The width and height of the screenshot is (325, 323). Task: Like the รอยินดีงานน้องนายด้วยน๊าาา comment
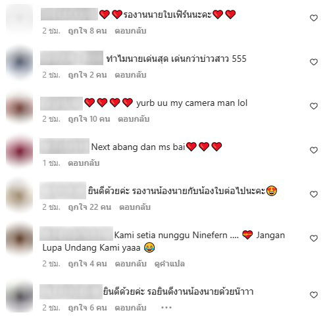[314, 295]
